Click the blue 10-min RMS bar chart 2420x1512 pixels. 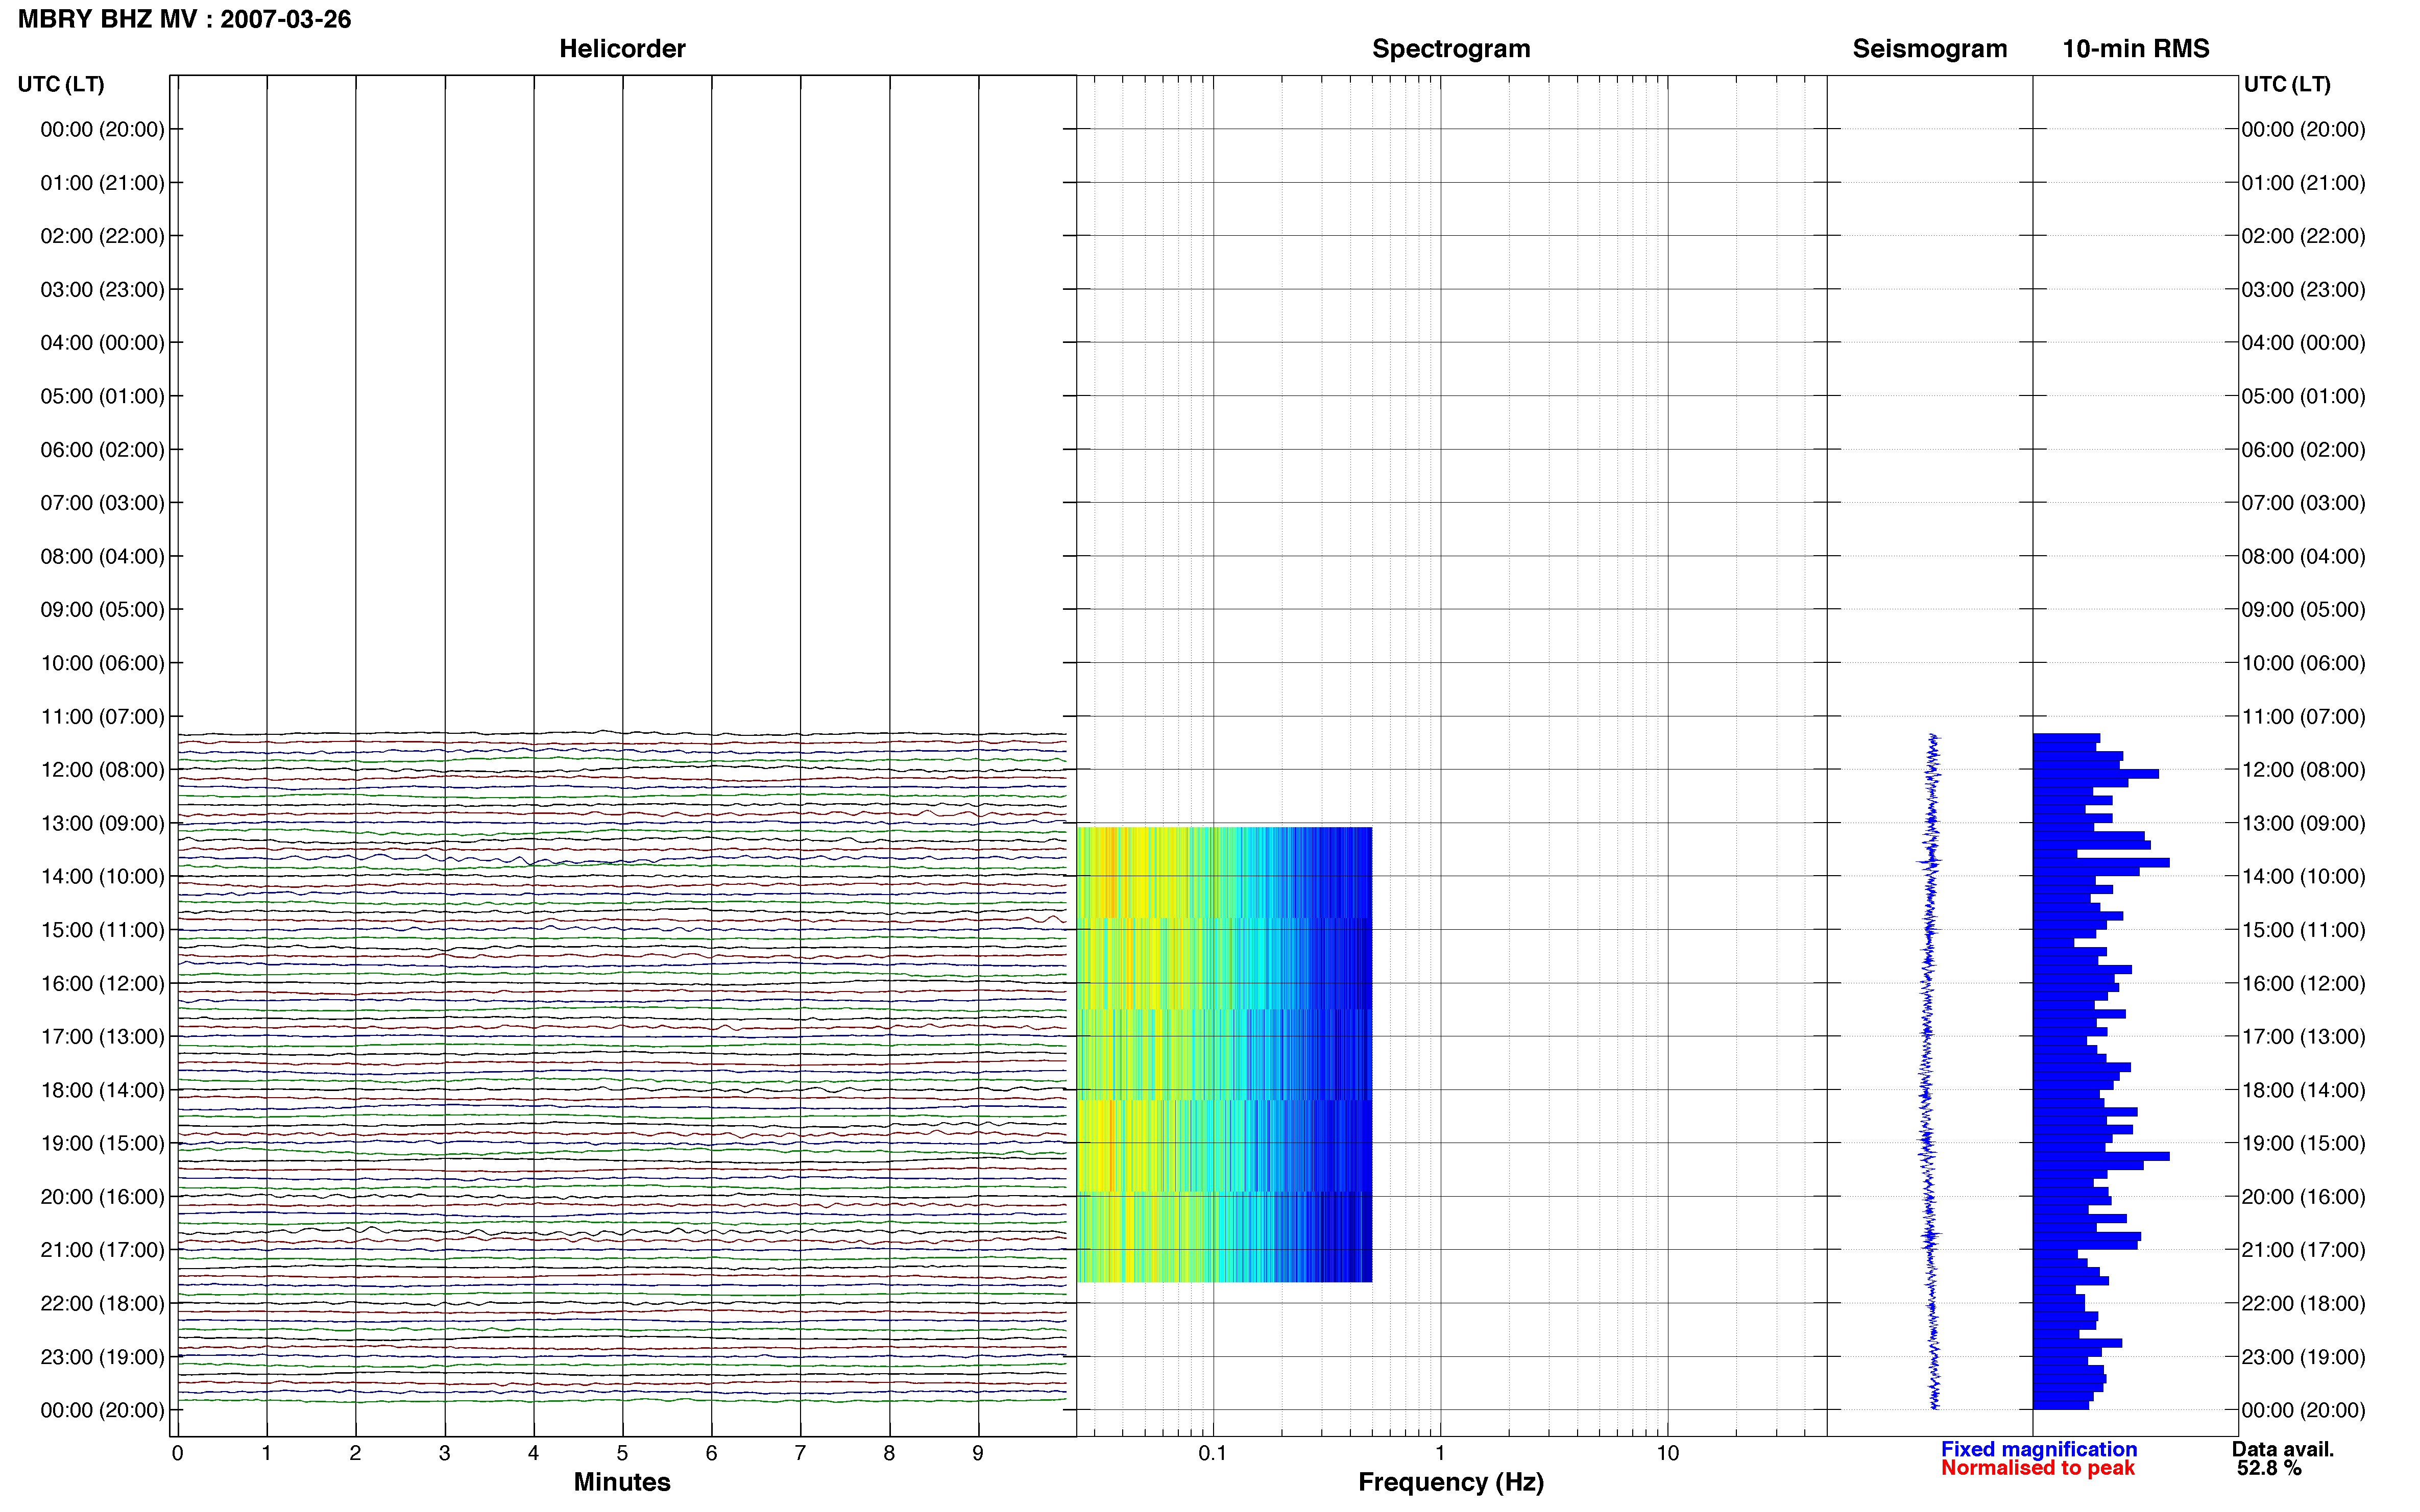[2101, 1071]
